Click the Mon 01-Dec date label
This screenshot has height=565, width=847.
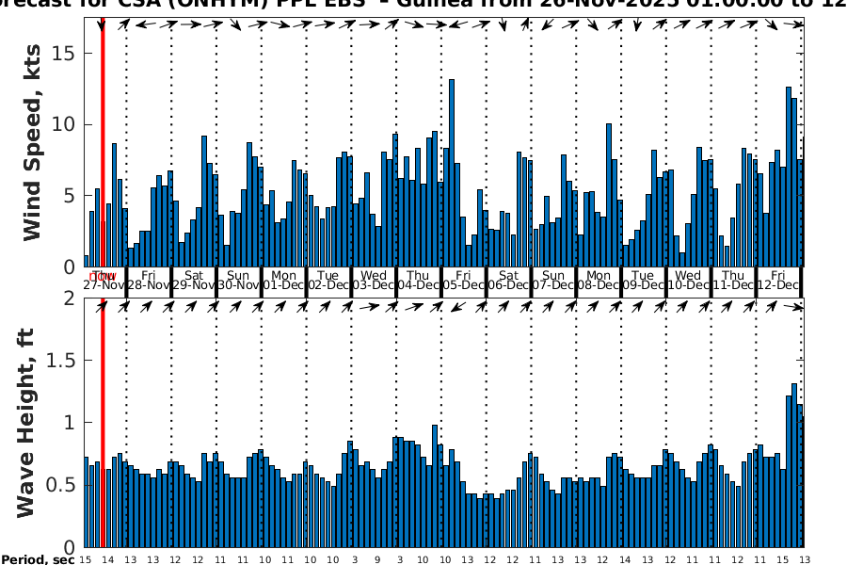click(283, 281)
